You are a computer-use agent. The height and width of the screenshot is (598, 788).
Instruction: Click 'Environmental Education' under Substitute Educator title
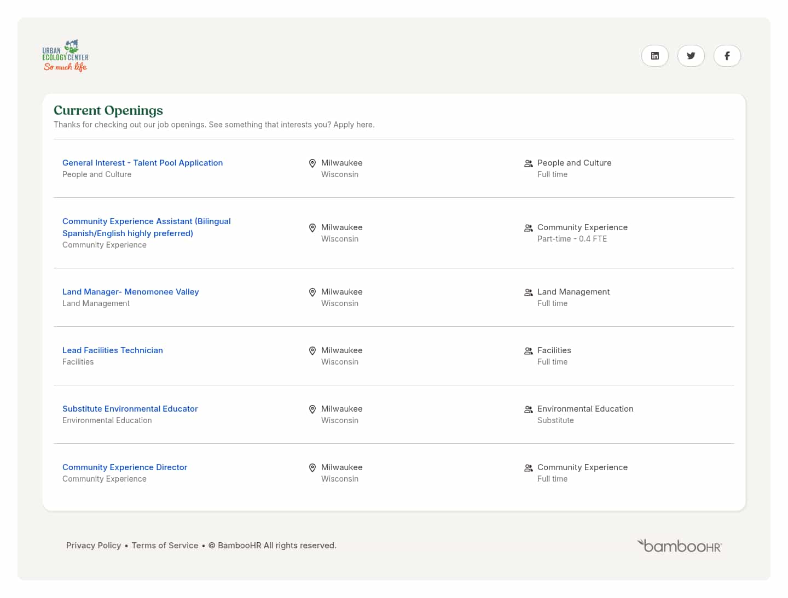(x=107, y=420)
